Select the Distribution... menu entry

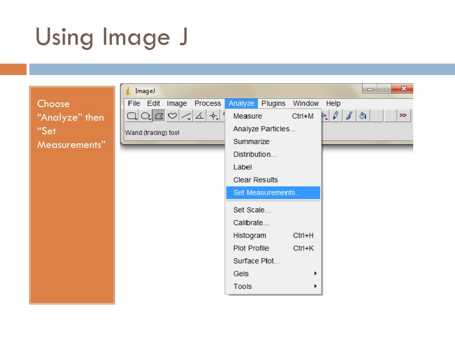pyautogui.click(x=273, y=154)
